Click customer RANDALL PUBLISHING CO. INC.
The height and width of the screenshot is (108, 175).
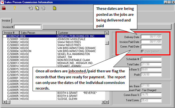pyautogui.click(x=76, y=36)
